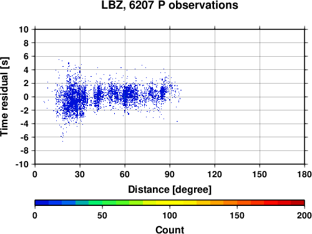312x234 pixels.
Task: Click the x-axis tick label 90
Action: coord(170,174)
